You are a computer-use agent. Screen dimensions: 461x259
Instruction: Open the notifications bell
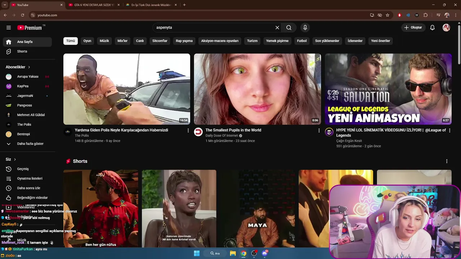pos(433,28)
